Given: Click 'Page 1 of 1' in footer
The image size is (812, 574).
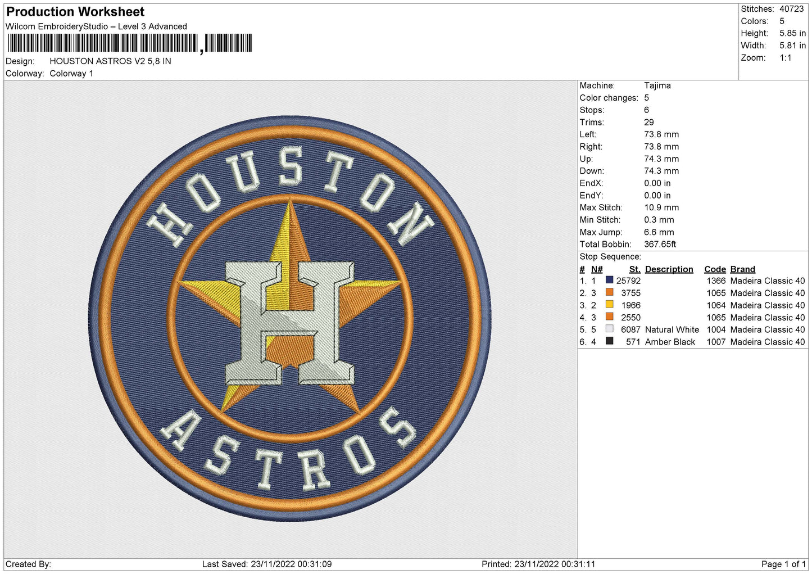Looking at the screenshot, I should coord(783,564).
